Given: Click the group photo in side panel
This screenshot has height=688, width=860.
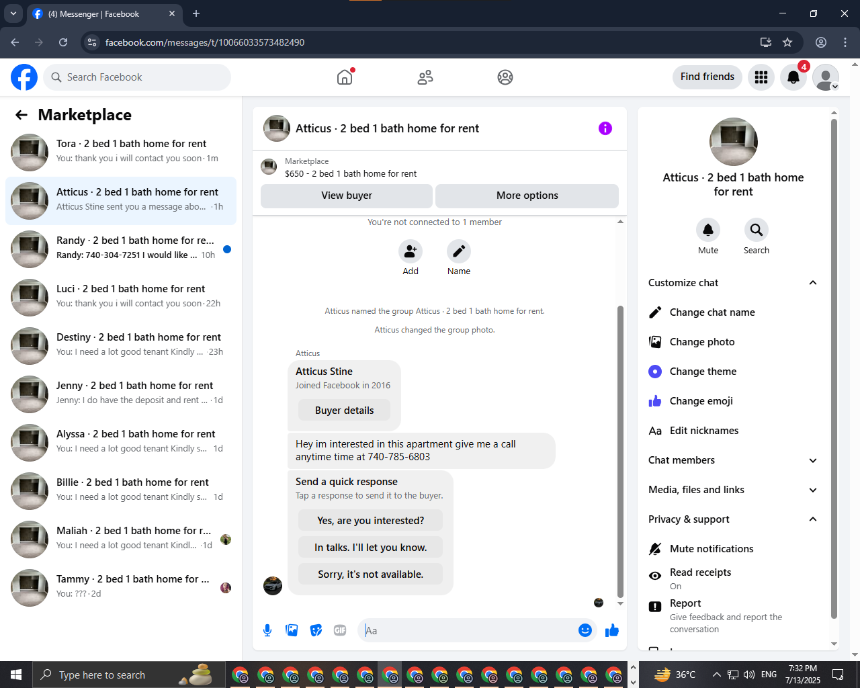Looking at the screenshot, I should (x=734, y=142).
